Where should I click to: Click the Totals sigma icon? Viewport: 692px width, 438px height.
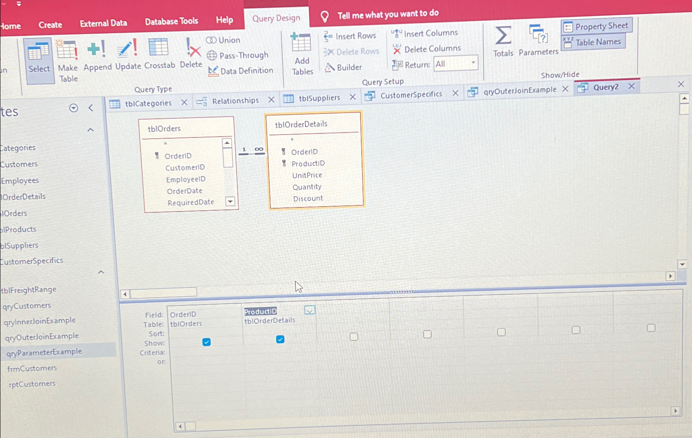tap(503, 39)
